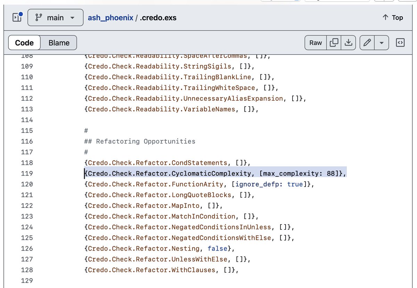The height and width of the screenshot is (288, 417).
Task: Click the .credo.exs file name
Action: click(158, 17)
